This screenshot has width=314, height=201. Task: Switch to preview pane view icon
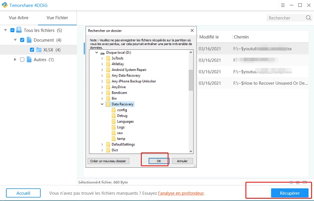click(305, 183)
